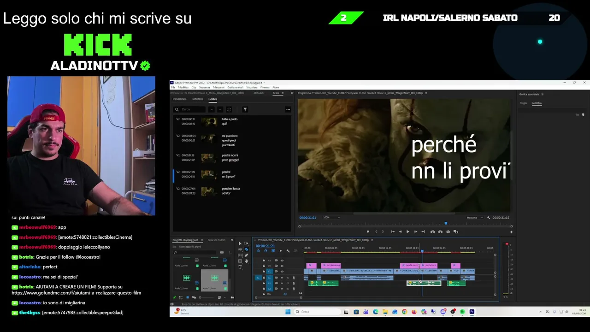Image resolution: width=590 pixels, height=332 pixels.
Task: Go to Out point in program monitor
Action: pos(423,231)
